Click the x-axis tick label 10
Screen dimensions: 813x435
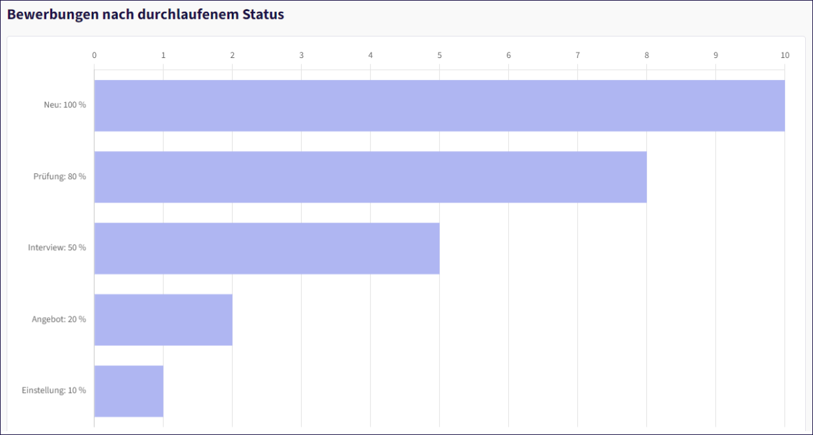[785, 55]
